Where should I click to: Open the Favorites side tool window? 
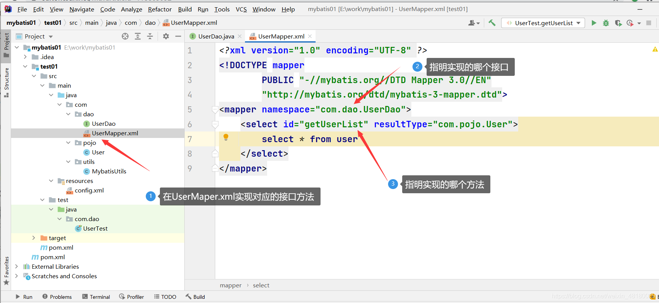point(6,271)
